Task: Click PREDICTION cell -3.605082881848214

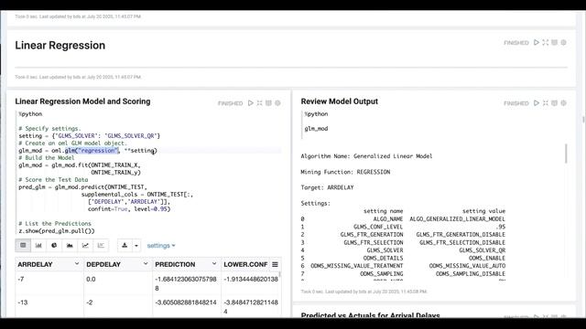Action: (187, 307)
